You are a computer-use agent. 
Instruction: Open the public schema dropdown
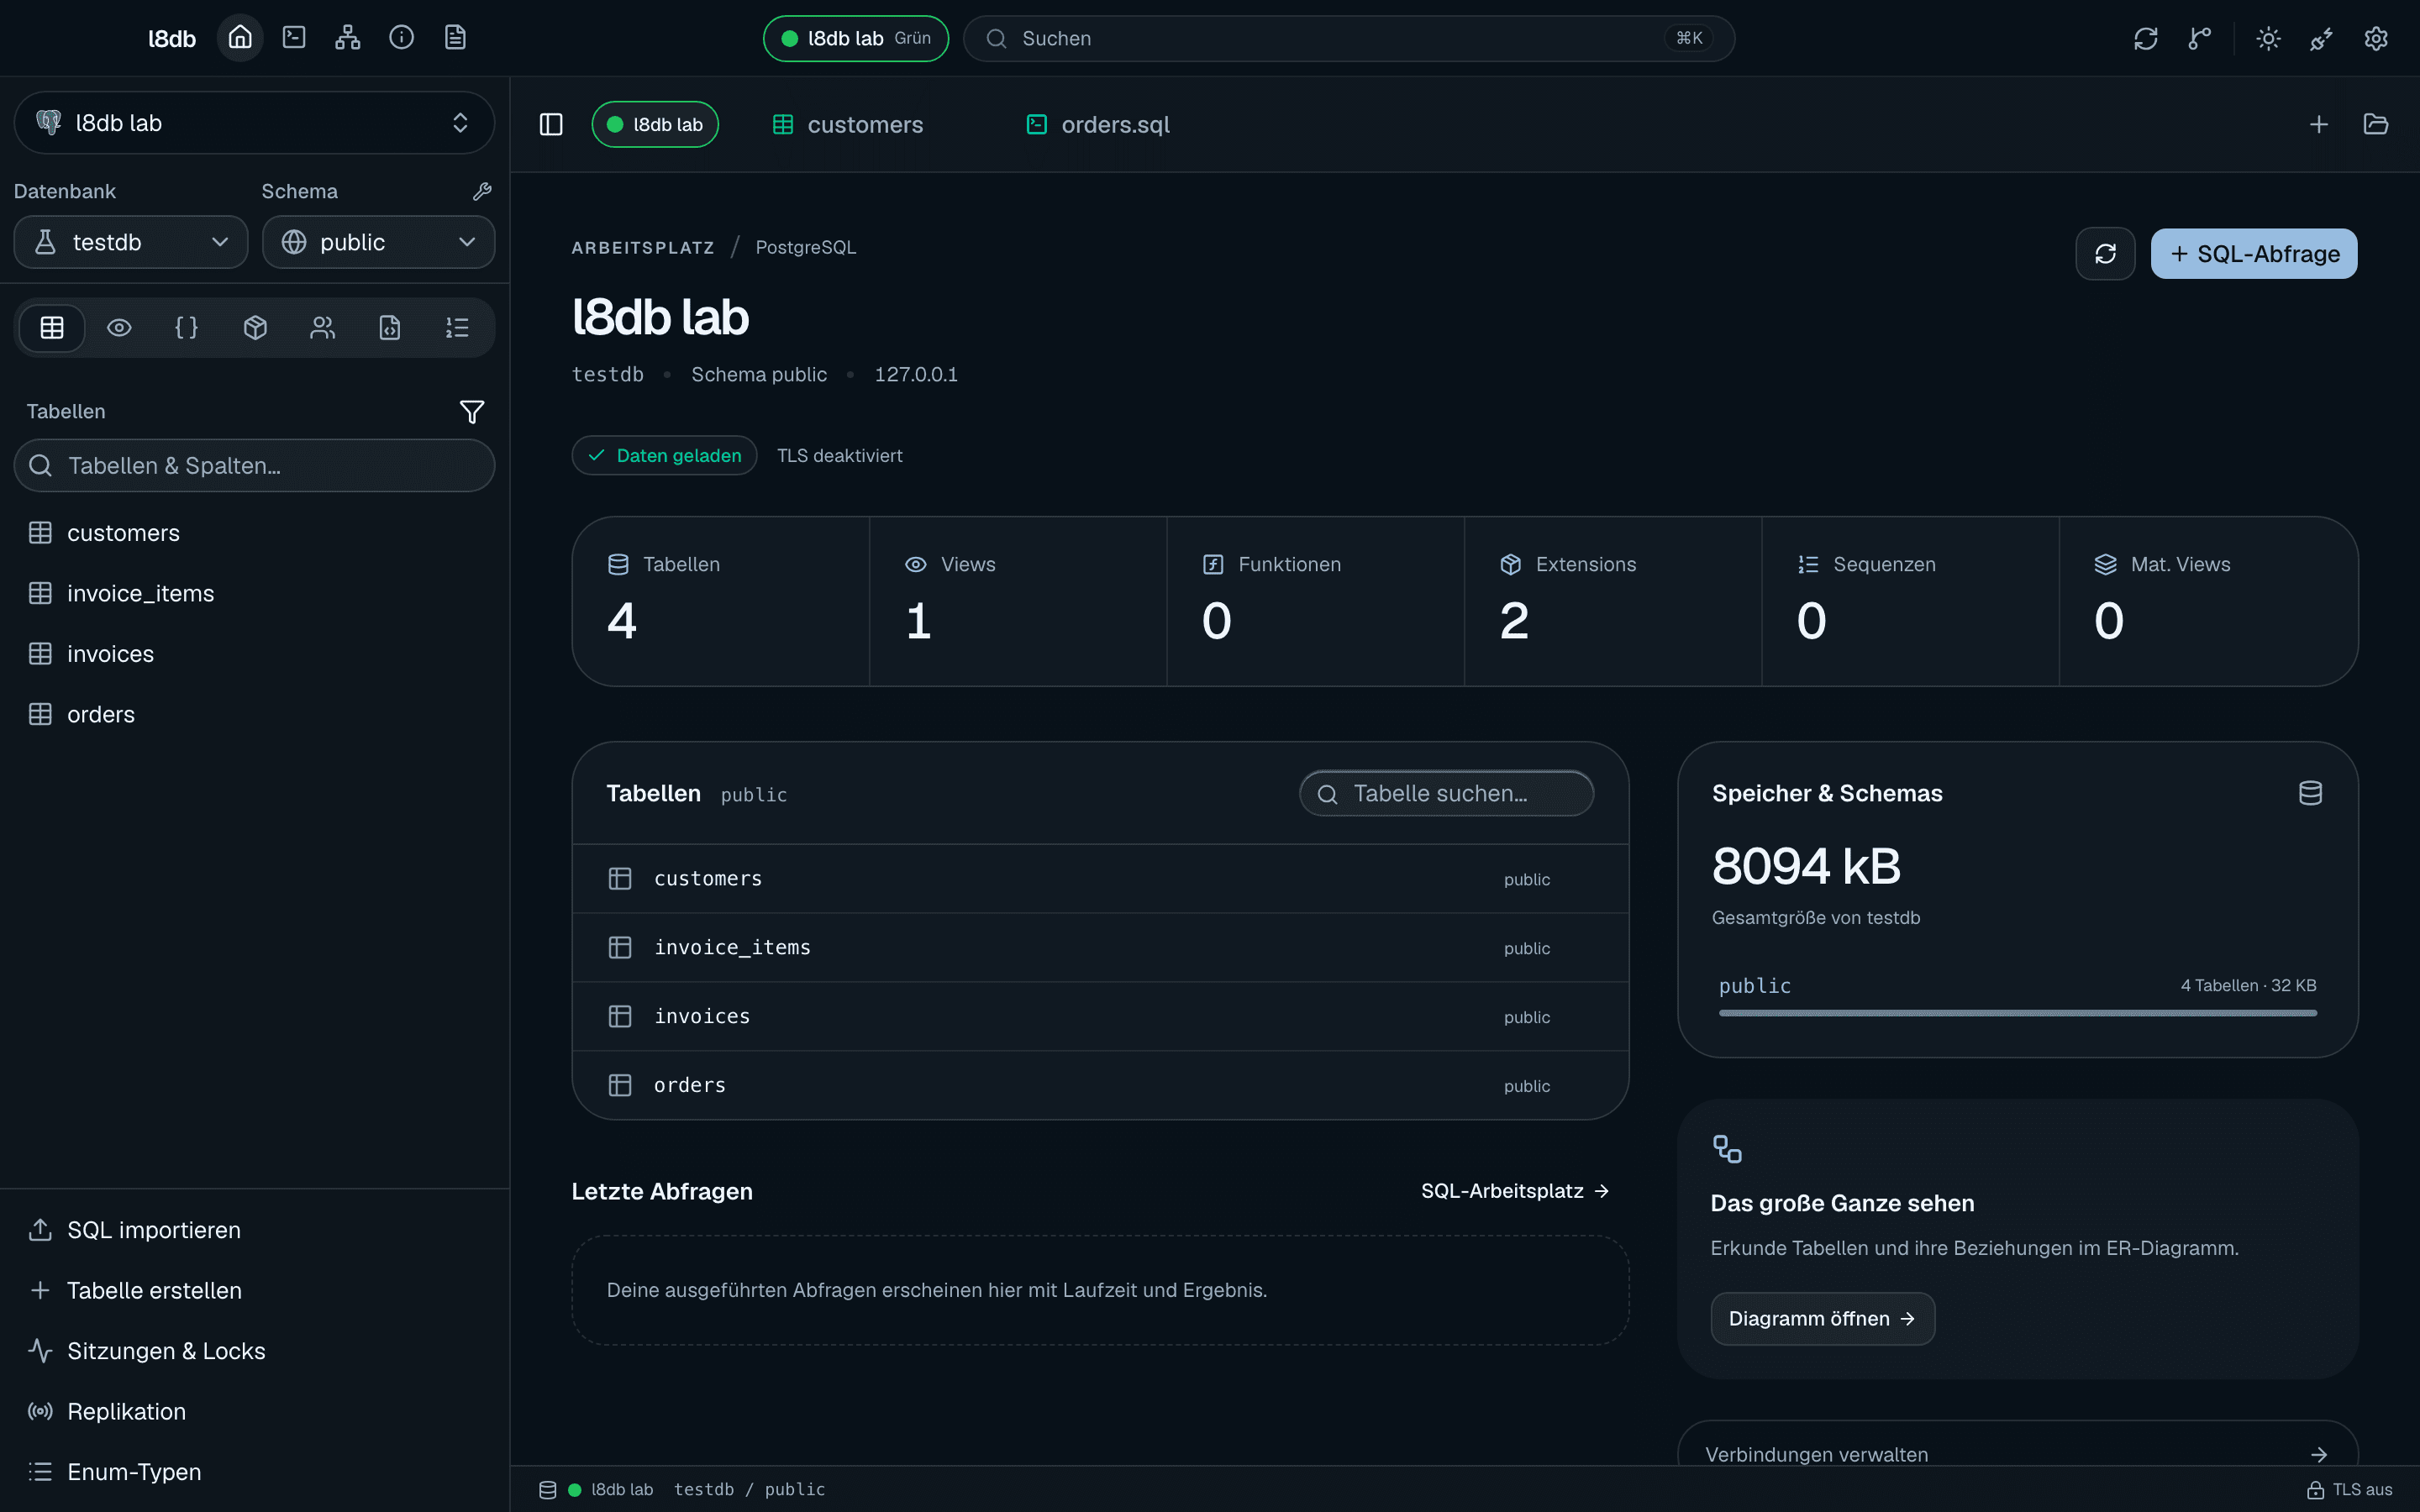(x=378, y=242)
